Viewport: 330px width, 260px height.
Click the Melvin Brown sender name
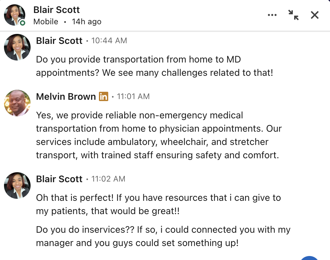66,97
